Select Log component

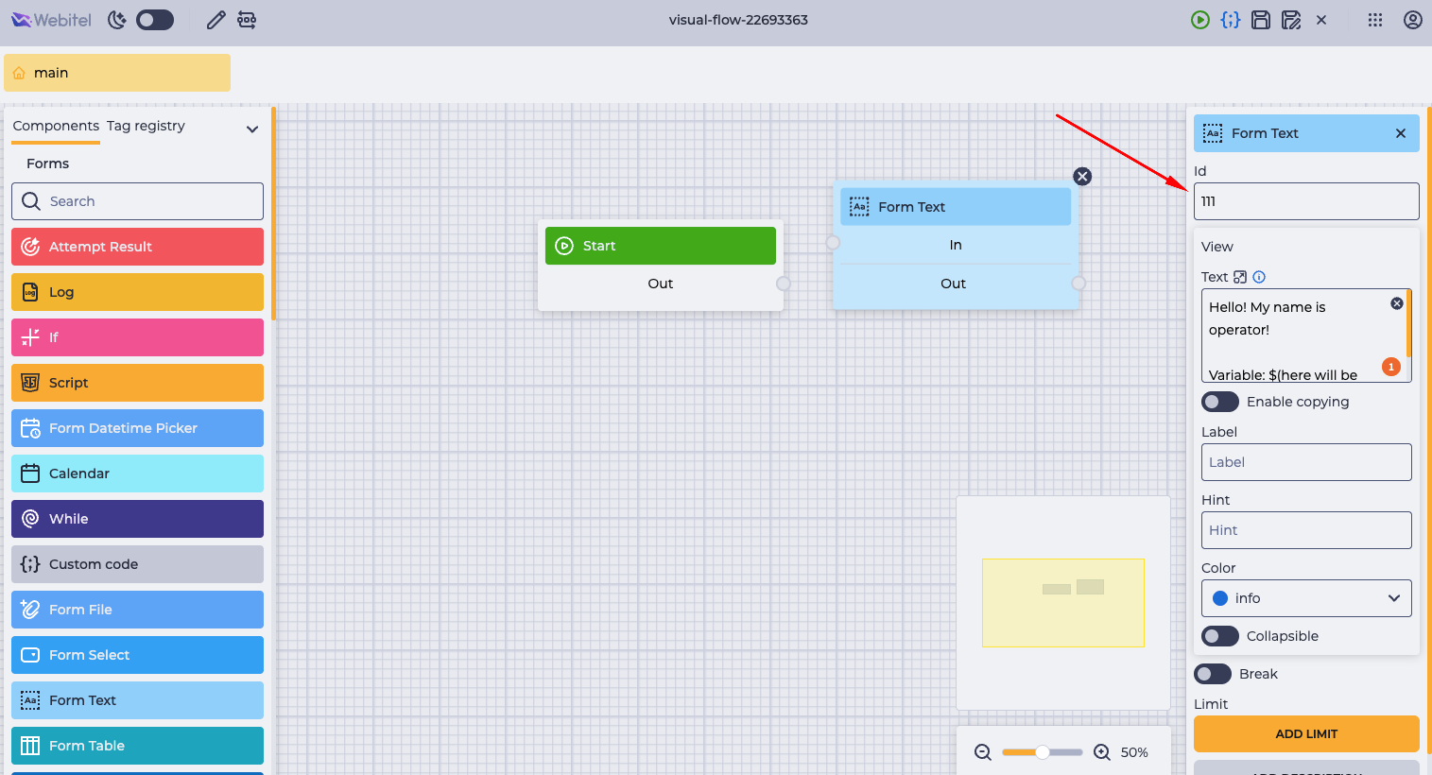point(137,292)
